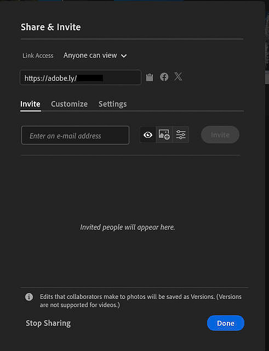Select the Can View eye permission

click(148, 135)
